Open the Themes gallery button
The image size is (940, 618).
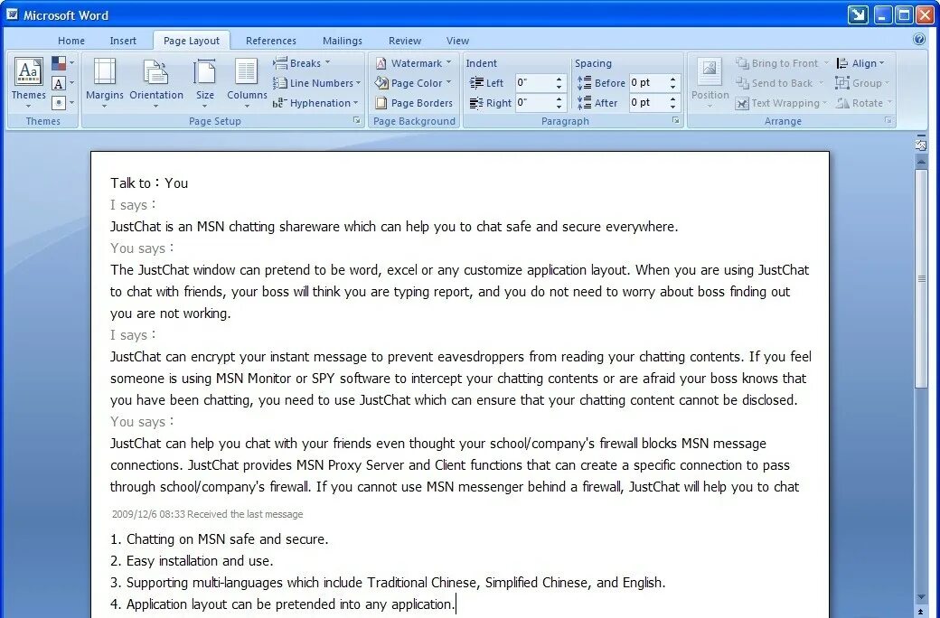[x=28, y=83]
